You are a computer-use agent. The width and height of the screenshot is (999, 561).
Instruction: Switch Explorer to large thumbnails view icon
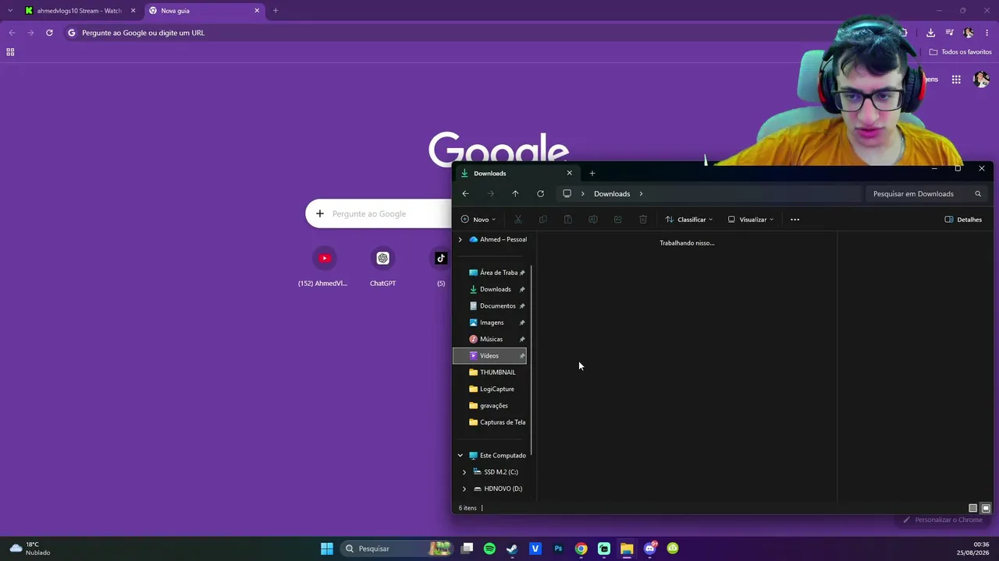pyautogui.click(x=986, y=508)
